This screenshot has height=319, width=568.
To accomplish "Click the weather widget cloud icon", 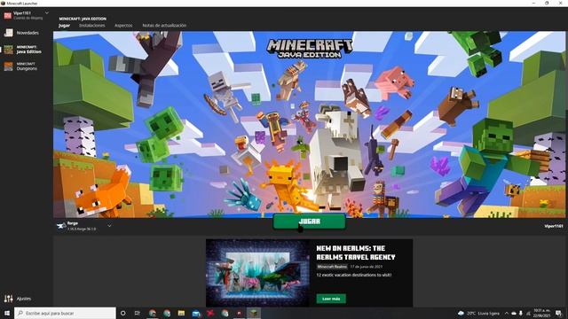I will coord(461,313).
